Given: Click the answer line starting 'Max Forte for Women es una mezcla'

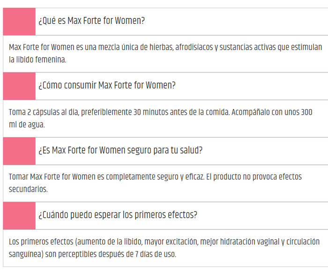Looking at the screenshot, I should click(165, 48).
